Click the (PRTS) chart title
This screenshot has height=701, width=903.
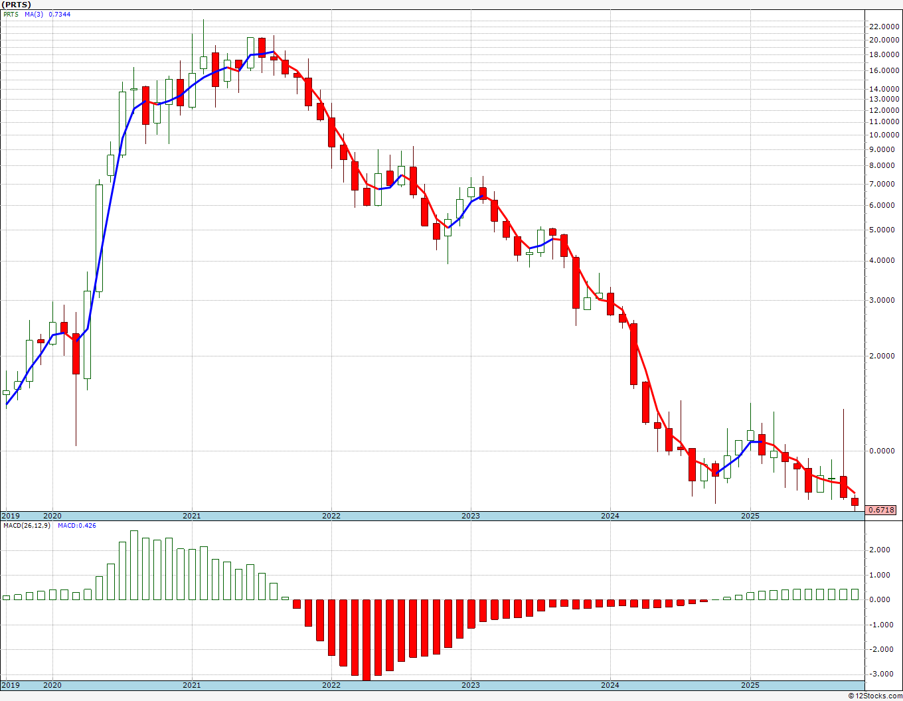point(17,5)
